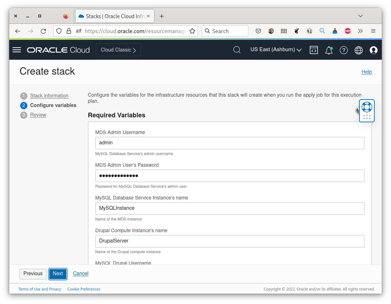Image resolution: width=391 pixels, height=304 pixels.
Task: Click the floating lifebuoy support widget
Action: coord(367,107)
